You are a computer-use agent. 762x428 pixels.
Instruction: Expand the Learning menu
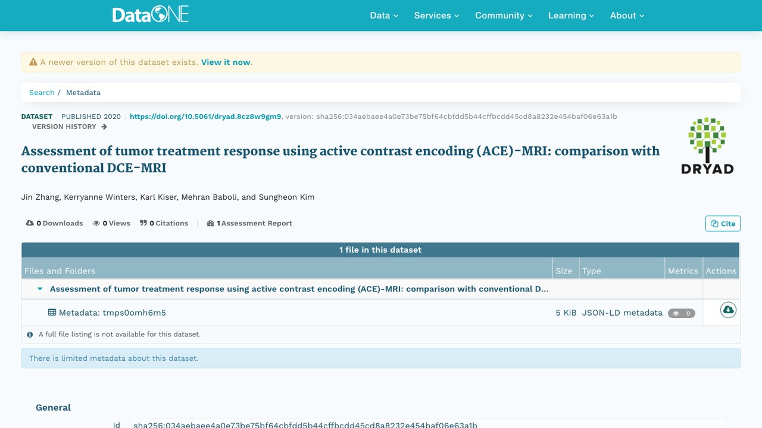[571, 15]
